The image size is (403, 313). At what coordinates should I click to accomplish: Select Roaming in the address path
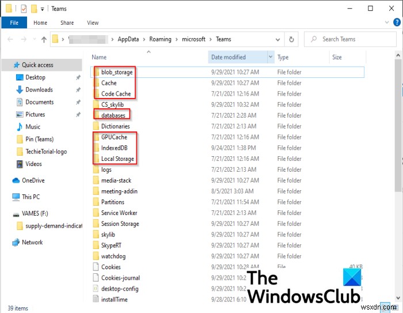pyautogui.click(x=160, y=39)
